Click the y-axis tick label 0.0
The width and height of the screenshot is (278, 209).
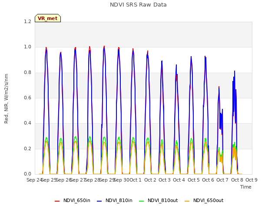tap(27, 174)
